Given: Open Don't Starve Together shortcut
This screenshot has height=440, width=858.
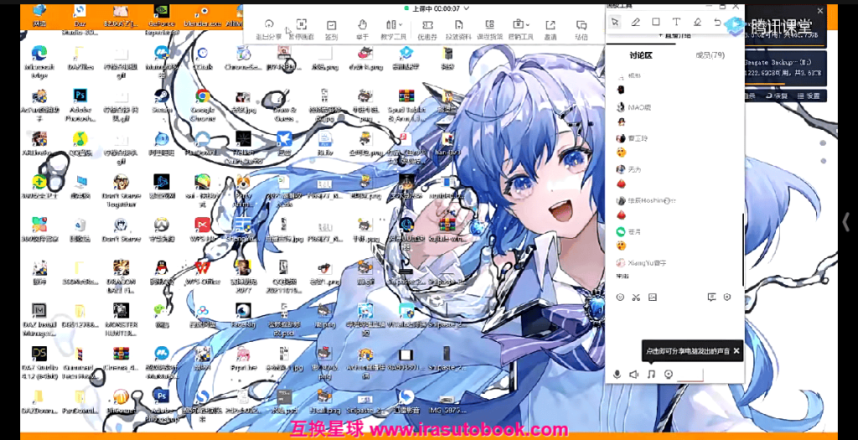Looking at the screenshot, I should pos(121,192).
